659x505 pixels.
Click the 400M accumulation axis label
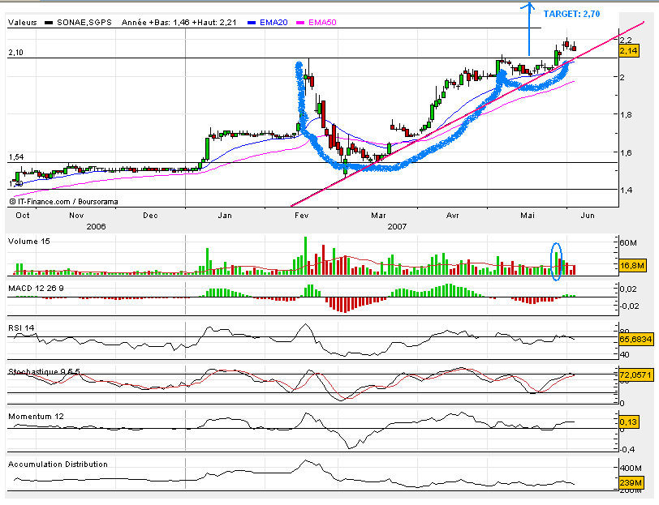coord(630,468)
